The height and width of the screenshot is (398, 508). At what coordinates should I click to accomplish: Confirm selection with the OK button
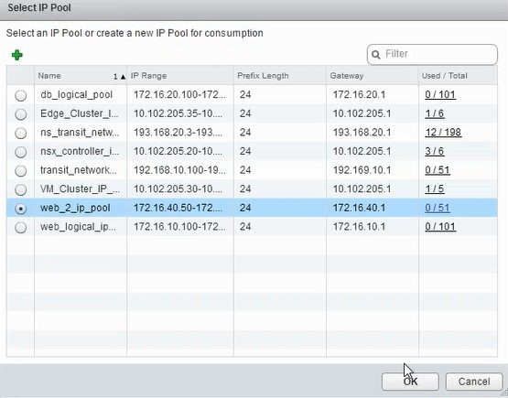(410, 382)
